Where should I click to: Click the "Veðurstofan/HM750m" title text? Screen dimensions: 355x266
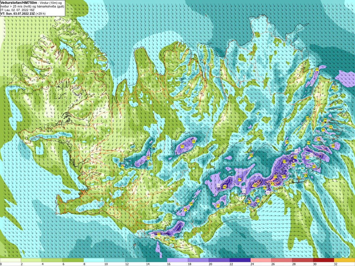click(19, 3)
